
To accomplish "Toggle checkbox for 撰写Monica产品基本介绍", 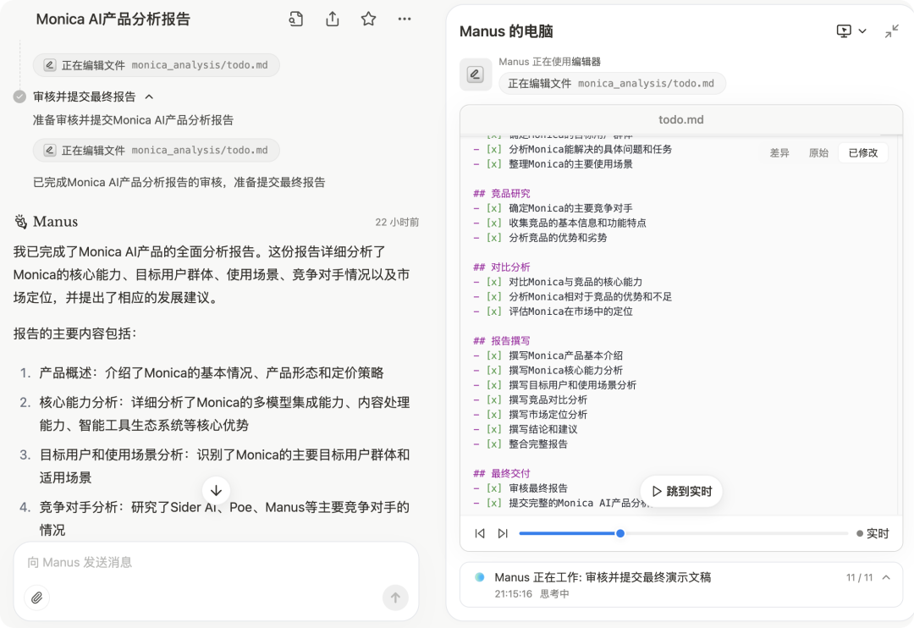I will 493,355.
